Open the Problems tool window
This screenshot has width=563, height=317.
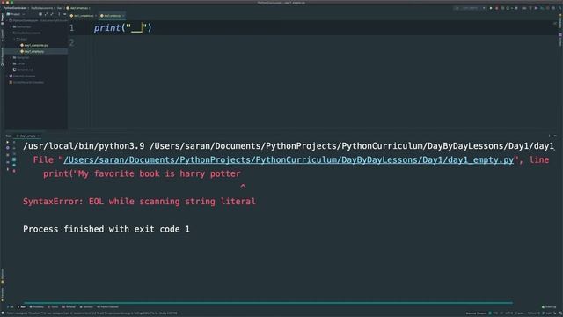coord(37,307)
